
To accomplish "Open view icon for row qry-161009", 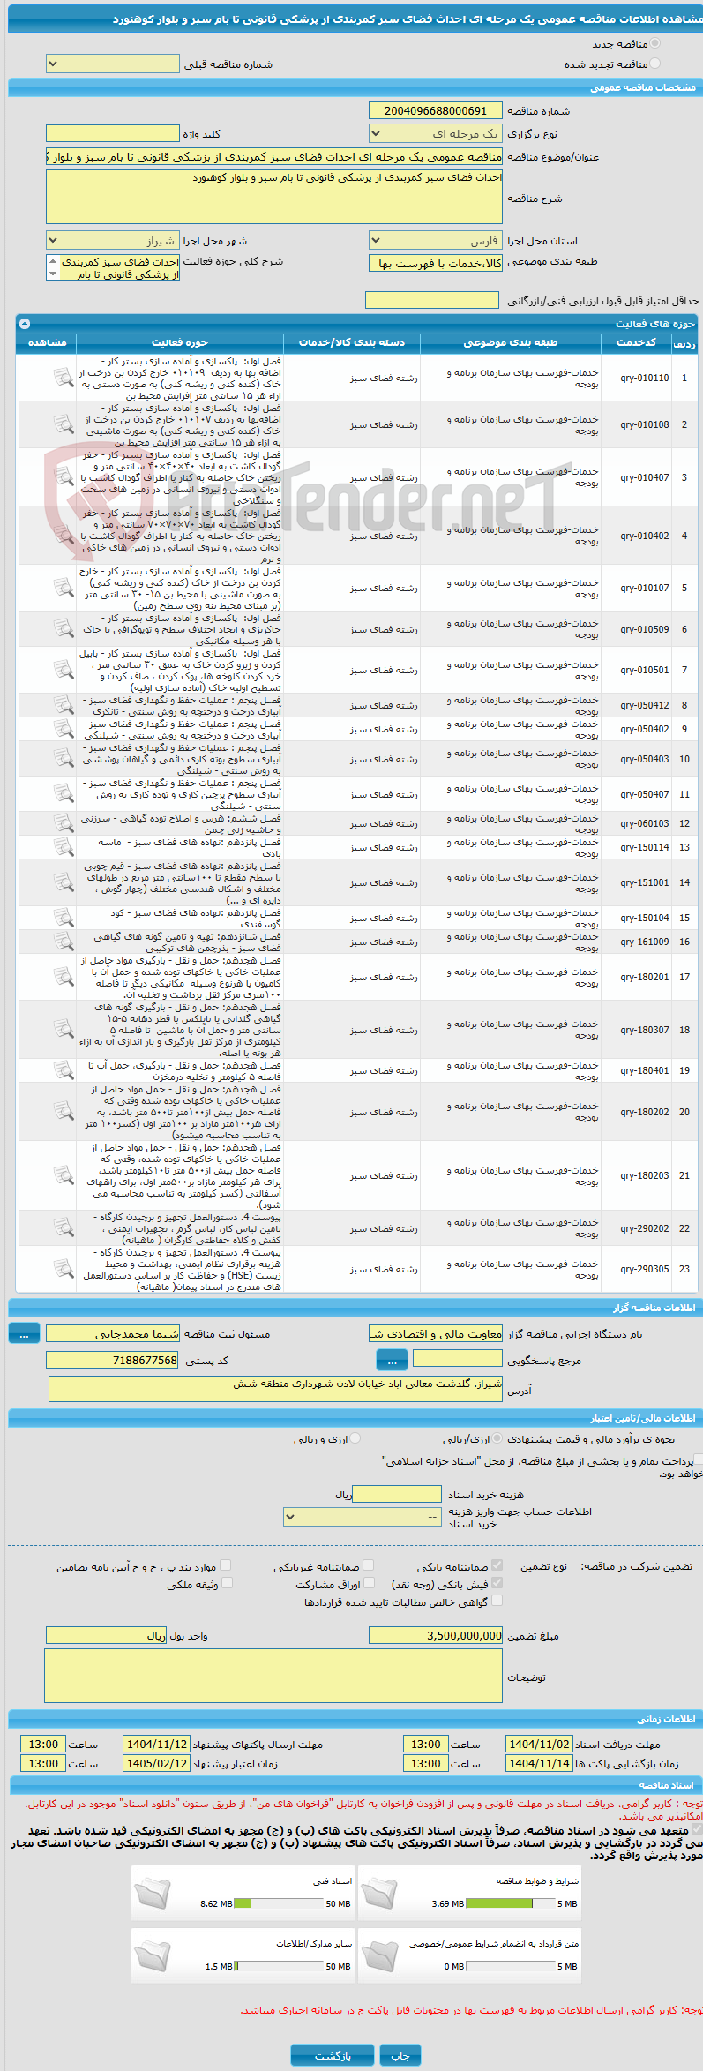I will click(63, 942).
